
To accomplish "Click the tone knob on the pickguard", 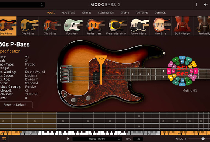I will coord(88,98).
